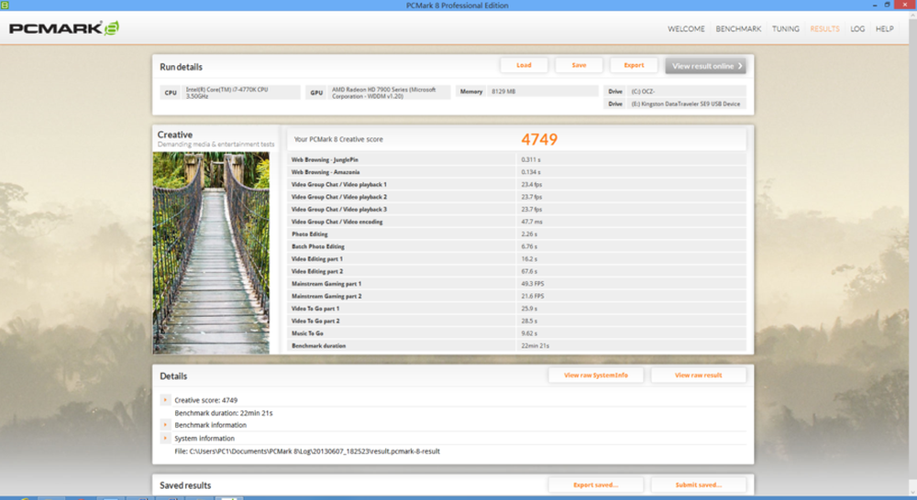Open the WELCOME tab
Viewport: 917px width, 500px height.
pyautogui.click(x=686, y=28)
